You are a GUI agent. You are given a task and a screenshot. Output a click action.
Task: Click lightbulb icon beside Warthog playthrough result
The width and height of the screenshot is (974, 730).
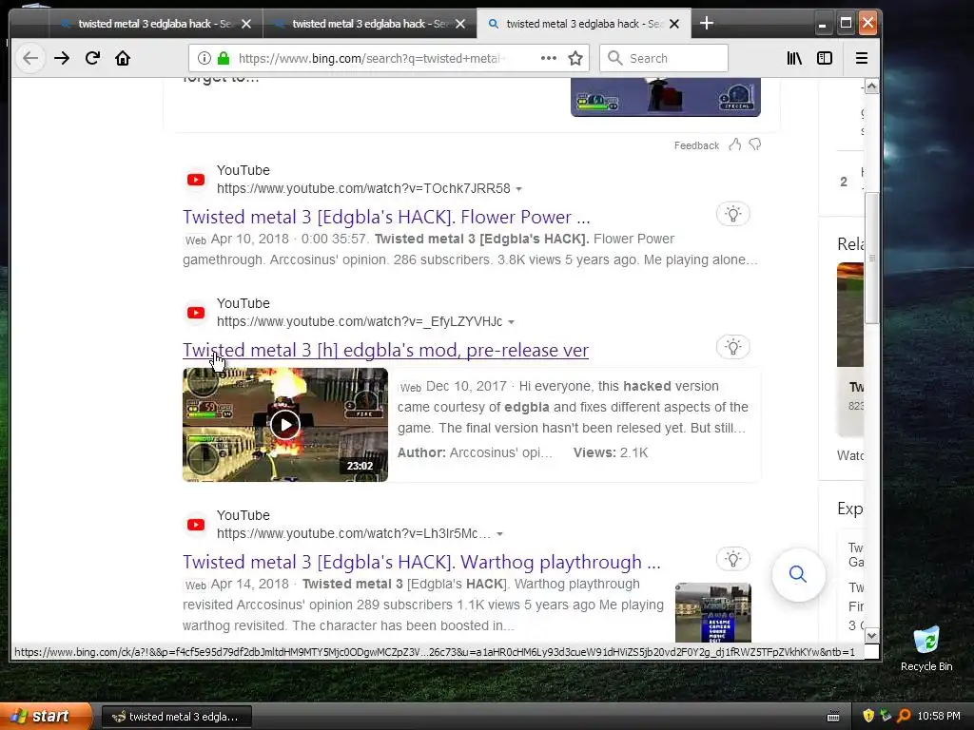tap(733, 559)
